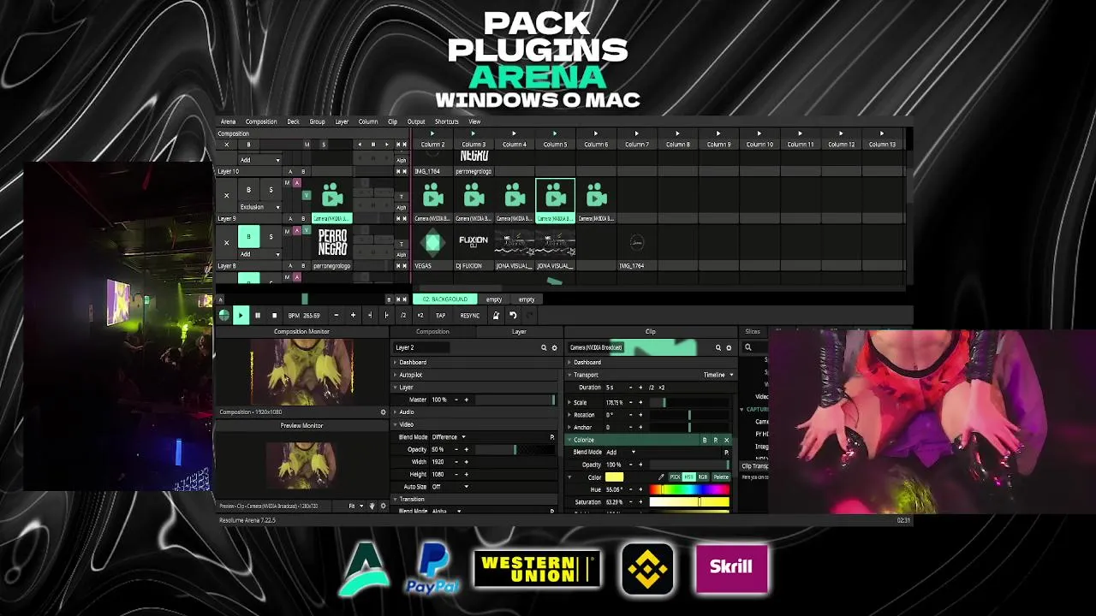
Task: Open Composition Monitor settings gear
Action: click(x=383, y=412)
